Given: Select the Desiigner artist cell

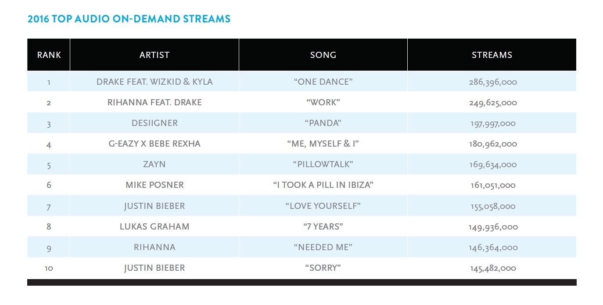Looking at the screenshot, I should 154,123.
